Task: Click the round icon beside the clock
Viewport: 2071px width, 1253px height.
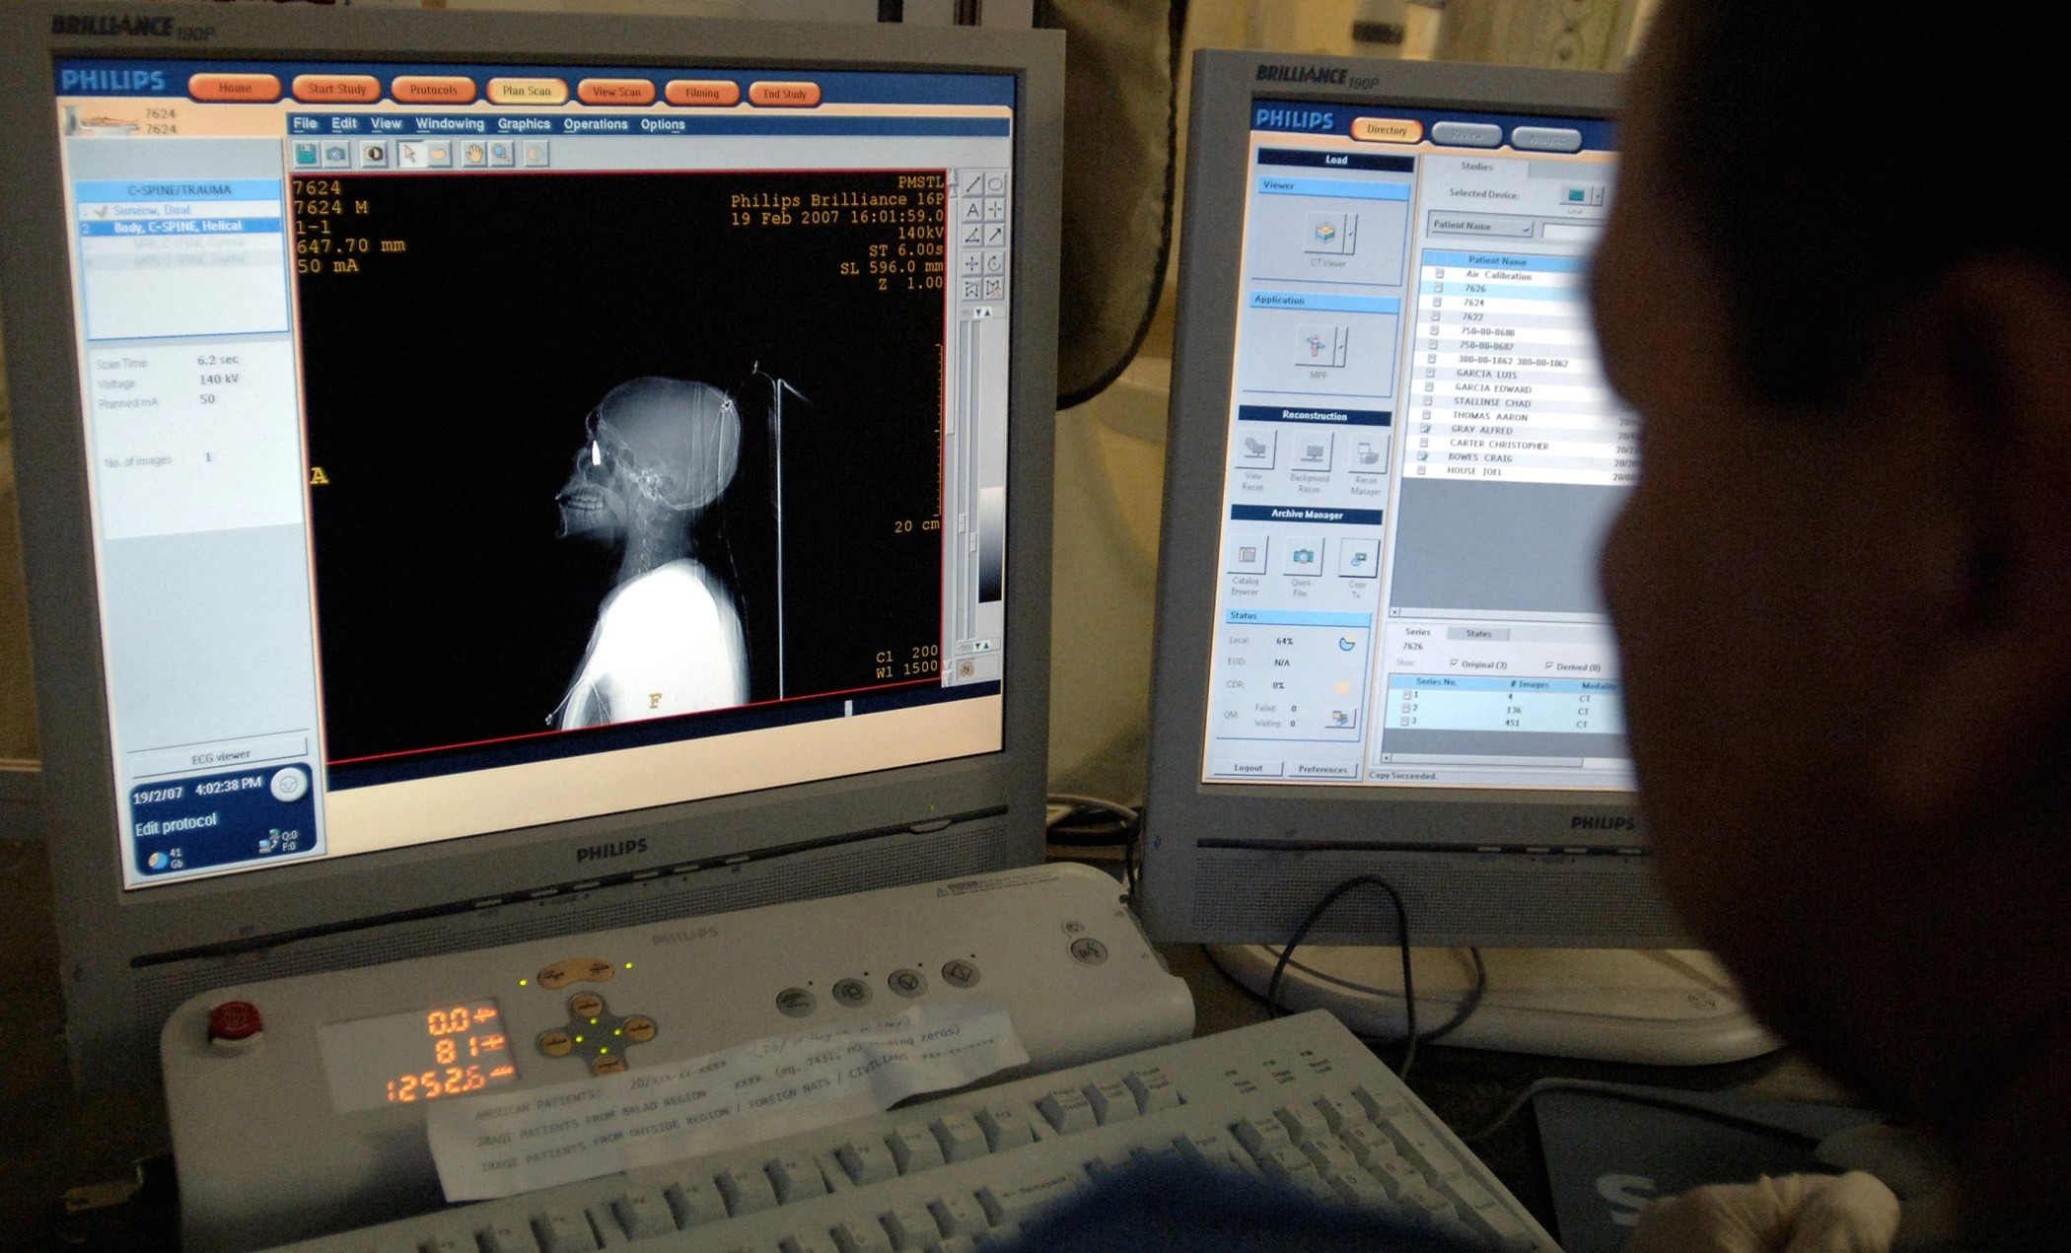Action: (288, 785)
